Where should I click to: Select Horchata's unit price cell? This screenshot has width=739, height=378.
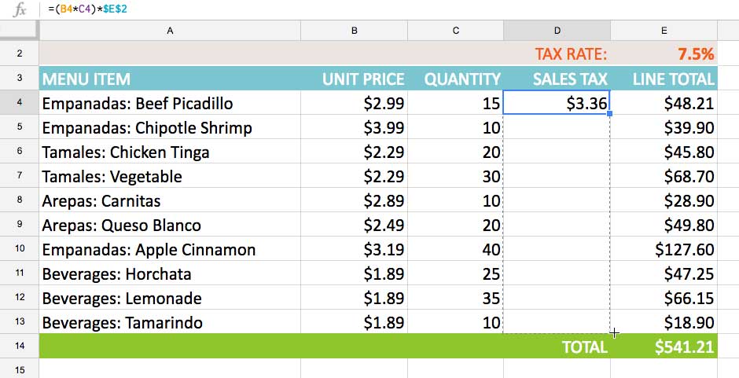(355, 273)
